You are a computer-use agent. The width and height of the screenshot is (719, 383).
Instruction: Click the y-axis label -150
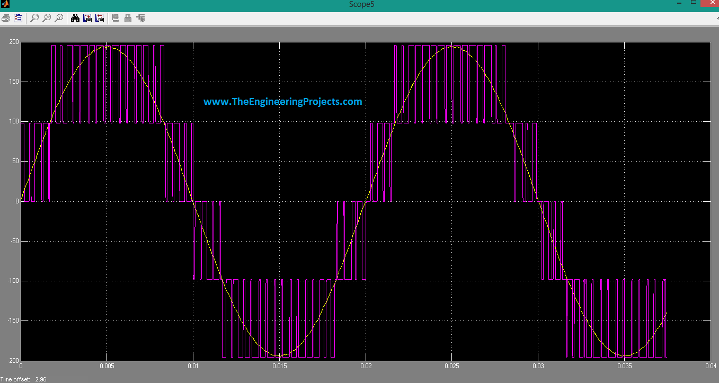point(13,321)
